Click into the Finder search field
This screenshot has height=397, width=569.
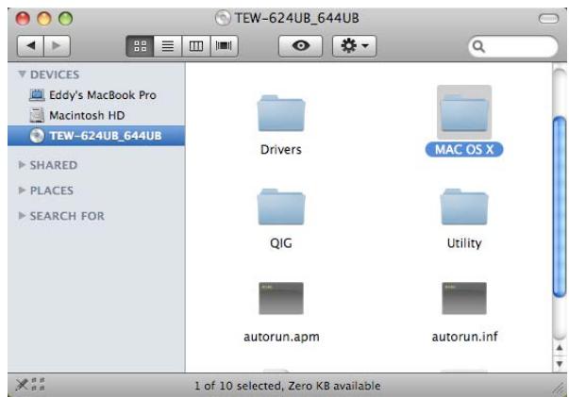point(512,46)
